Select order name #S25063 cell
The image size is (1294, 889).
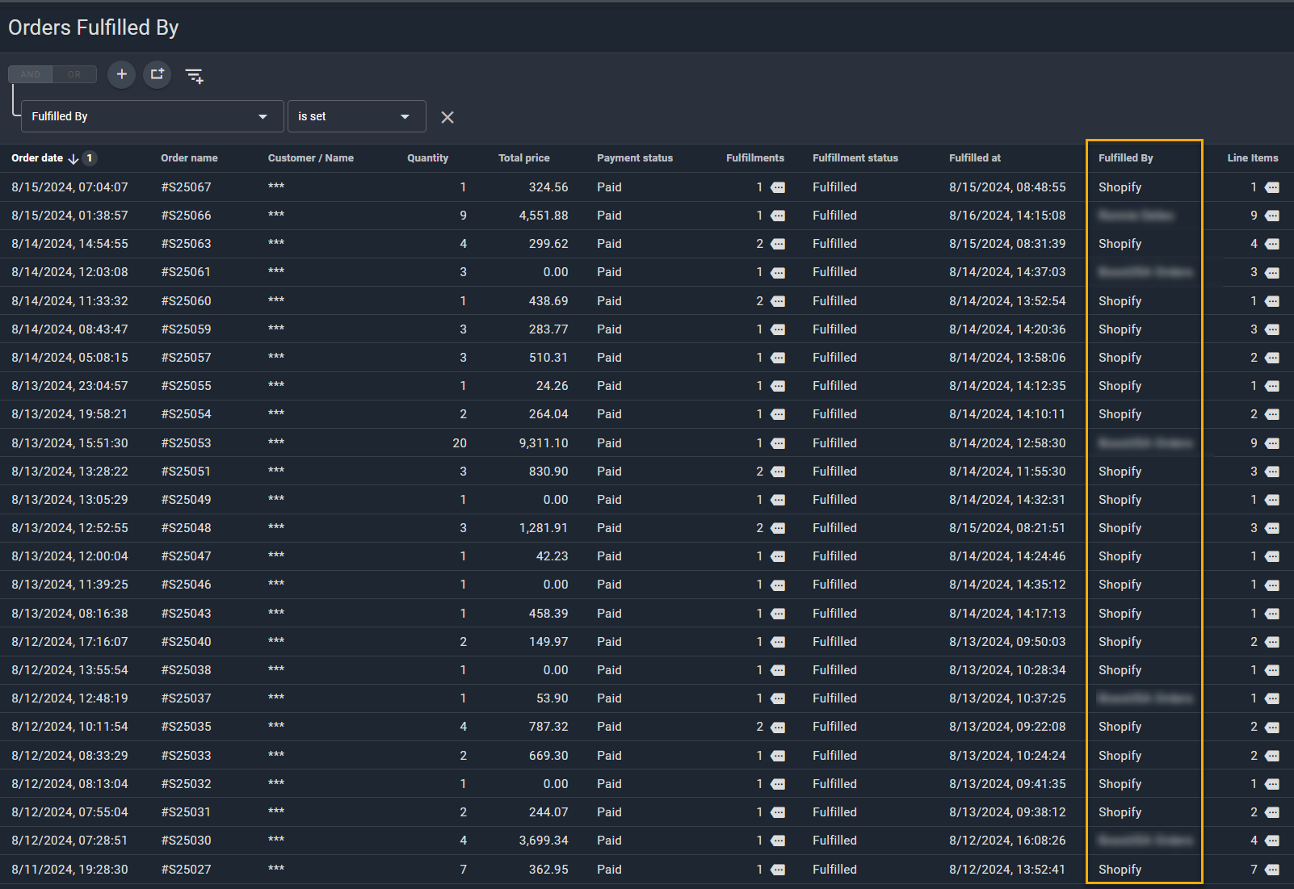pos(186,244)
